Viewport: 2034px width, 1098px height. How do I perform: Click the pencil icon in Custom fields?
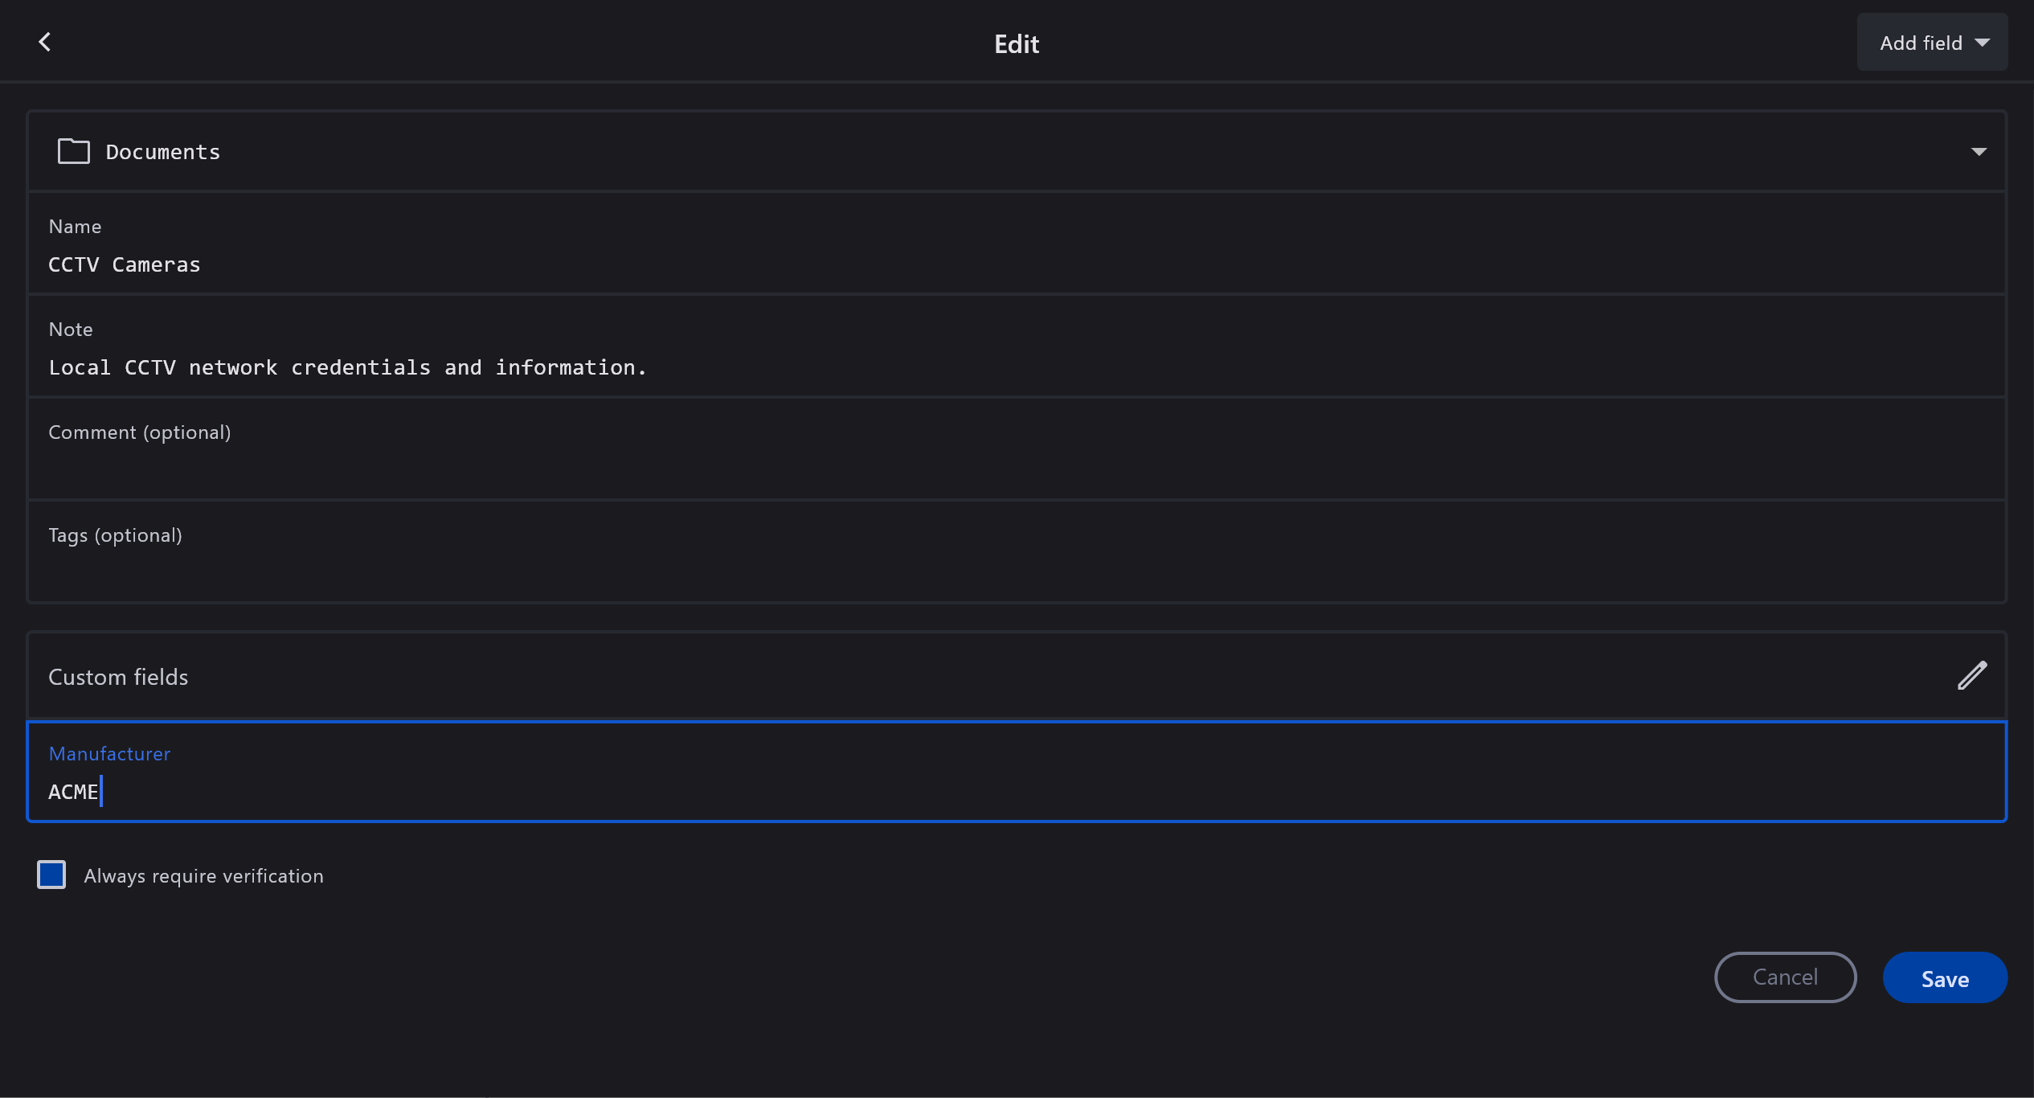coord(1971,676)
